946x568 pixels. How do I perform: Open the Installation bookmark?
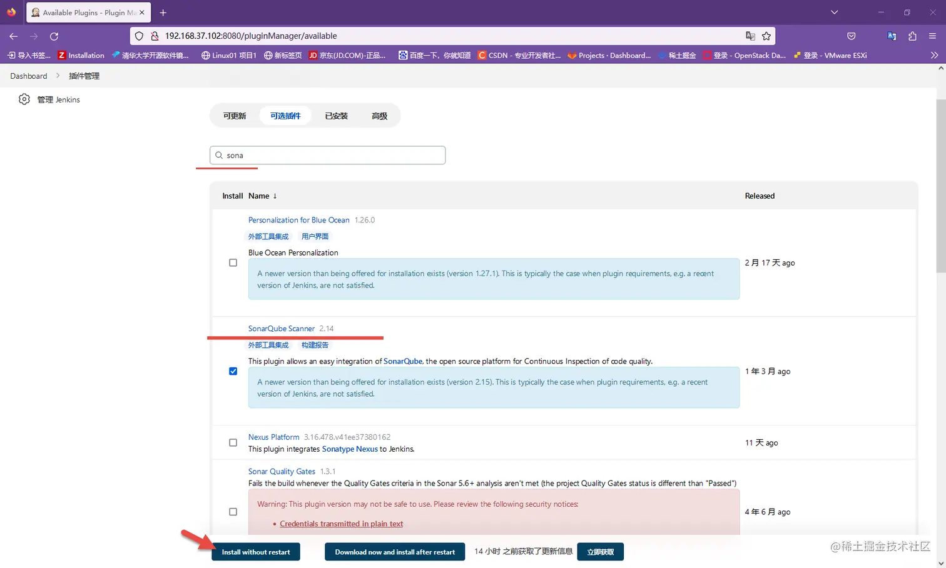click(x=81, y=55)
